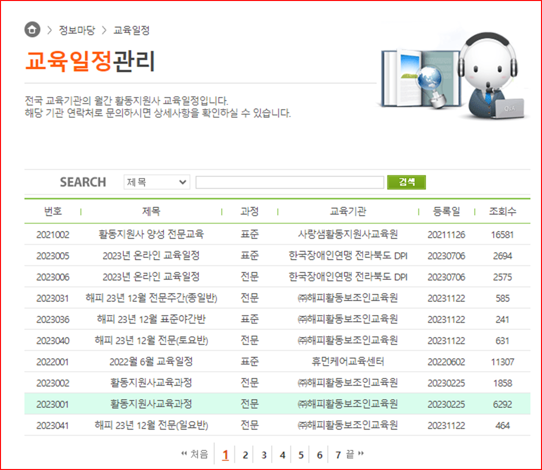Go to pagination page 5
542x470 pixels.
coord(301,455)
